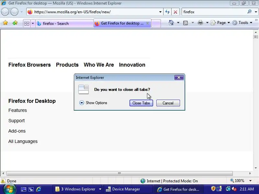Click the search magnifier icon

click(249, 12)
